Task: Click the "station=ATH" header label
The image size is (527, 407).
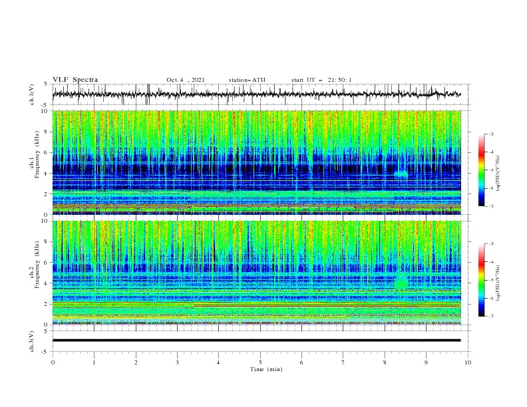Action: pos(247,80)
